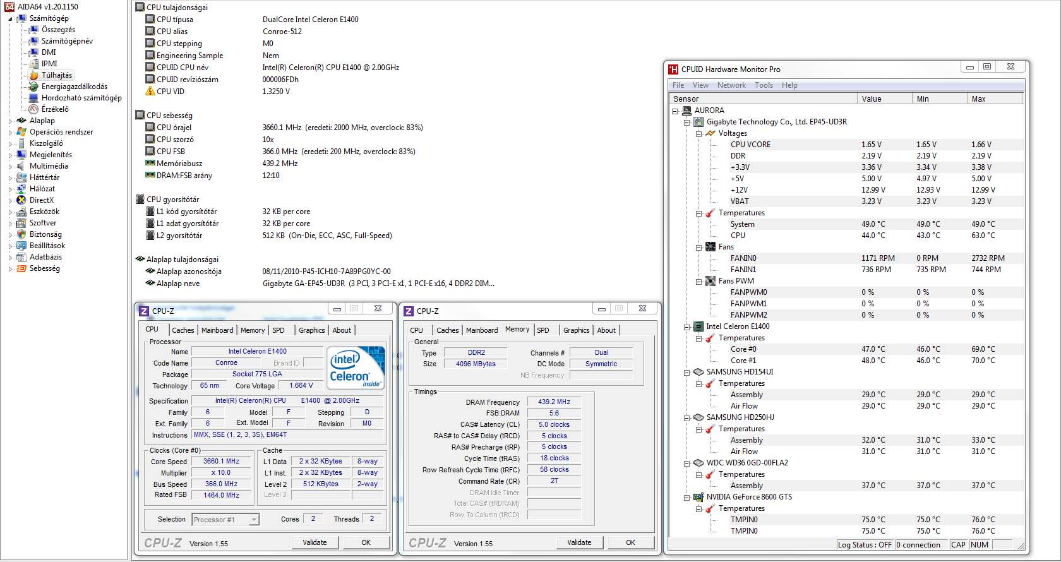
Task: Click OK button in left CPU-Z window
Action: (x=366, y=542)
